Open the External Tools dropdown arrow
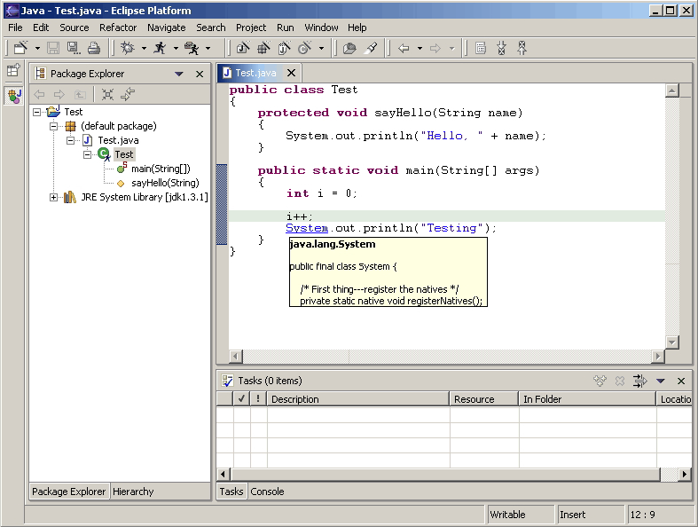The width and height of the screenshot is (698, 527). [208, 48]
